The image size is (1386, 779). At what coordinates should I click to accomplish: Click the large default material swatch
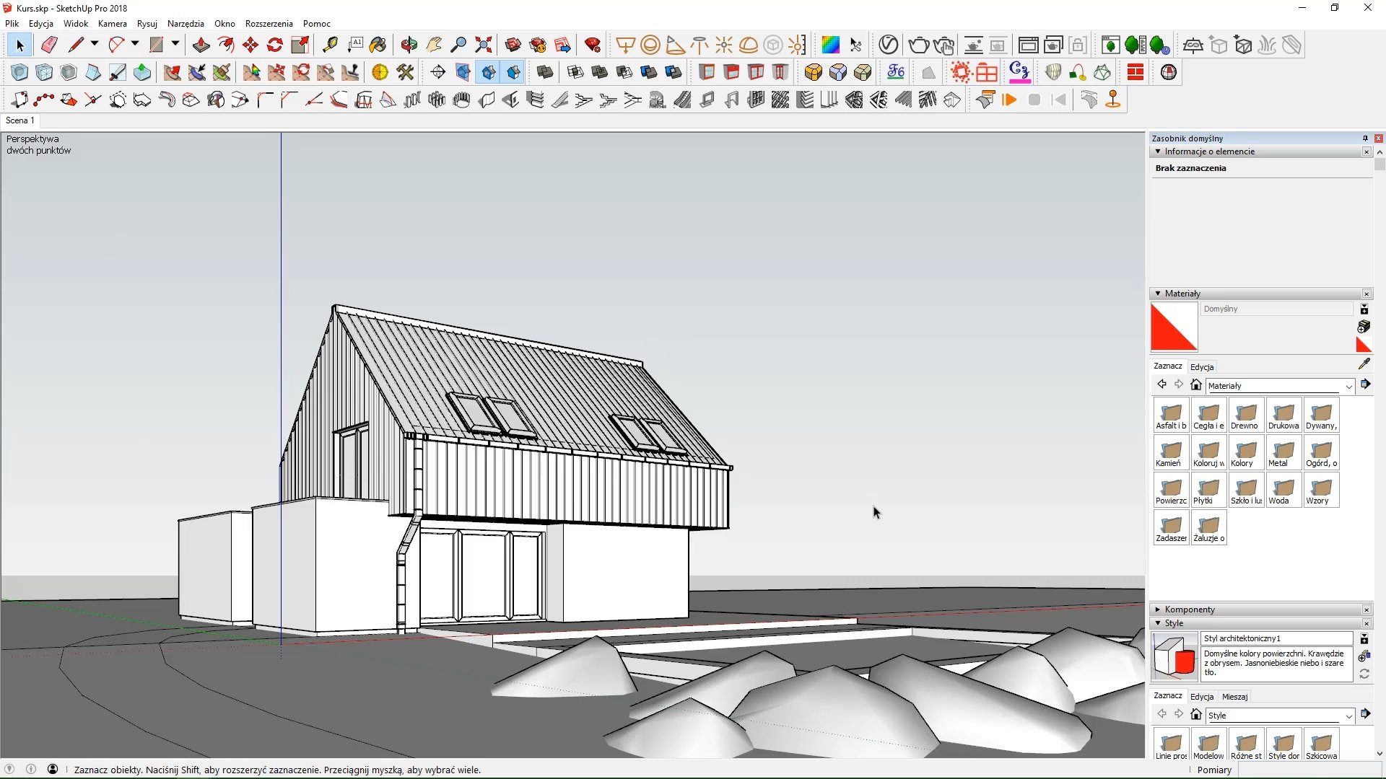[x=1174, y=327]
